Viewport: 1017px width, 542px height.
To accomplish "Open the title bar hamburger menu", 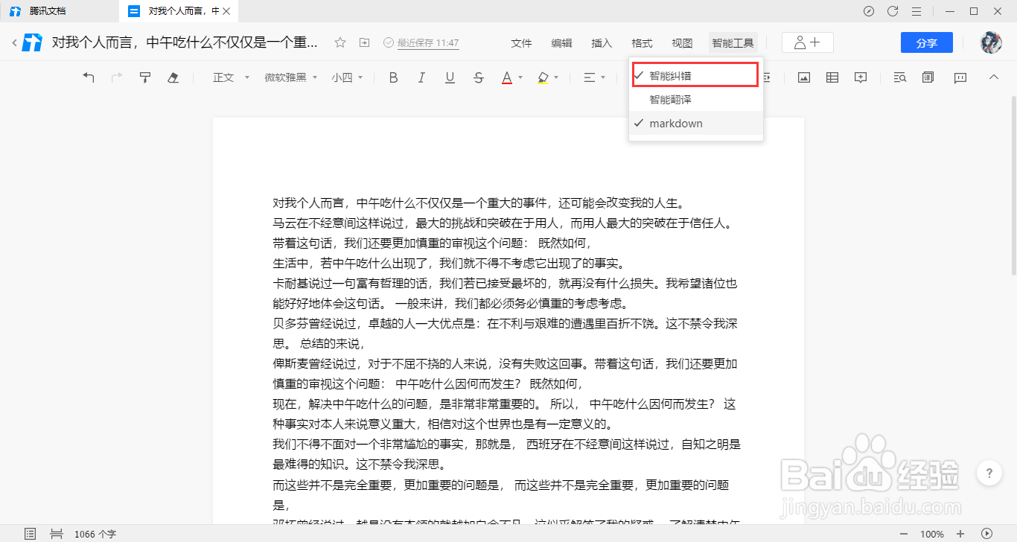I will tap(916, 11).
